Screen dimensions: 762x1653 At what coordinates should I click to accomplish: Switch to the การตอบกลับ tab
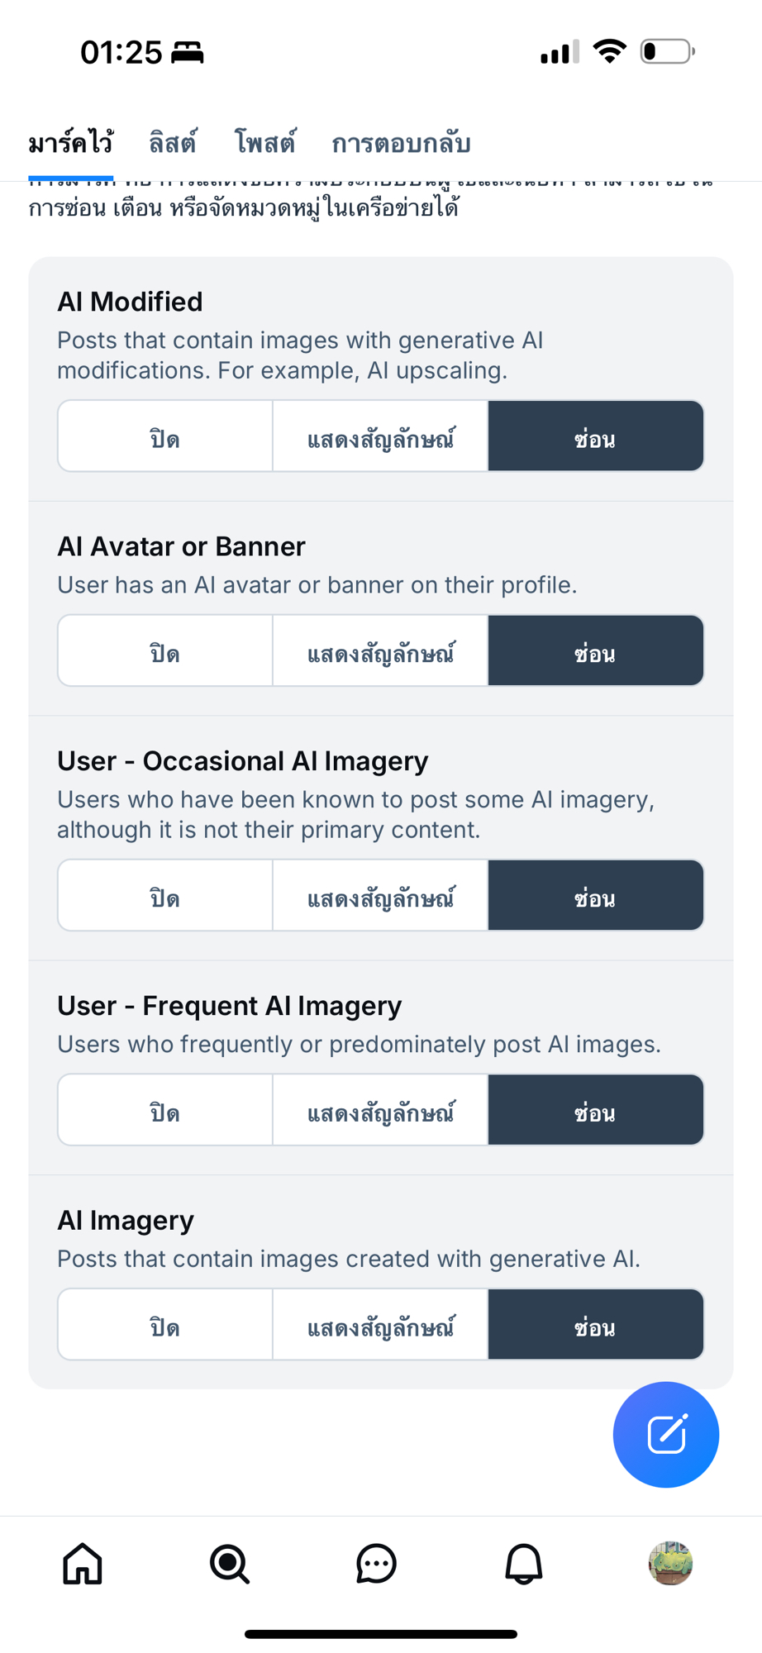point(401,144)
